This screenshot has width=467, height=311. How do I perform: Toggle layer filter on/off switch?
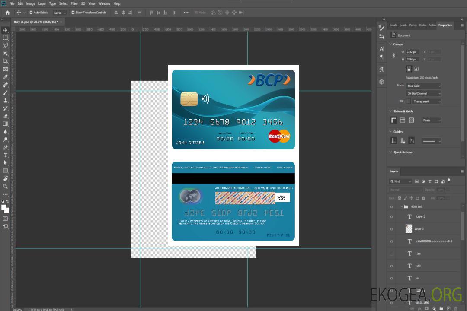coord(449,181)
